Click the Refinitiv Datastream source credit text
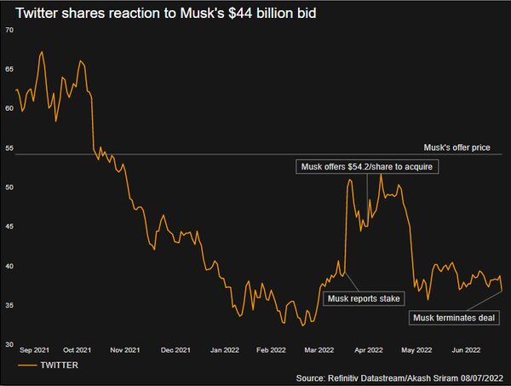Image resolution: width=511 pixels, height=386 pixels. coord(399,377)
